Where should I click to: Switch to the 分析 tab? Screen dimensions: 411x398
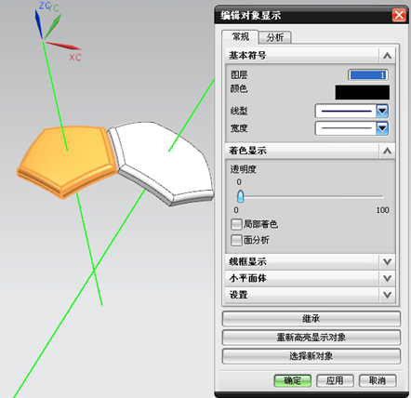(x=275, y=37)
